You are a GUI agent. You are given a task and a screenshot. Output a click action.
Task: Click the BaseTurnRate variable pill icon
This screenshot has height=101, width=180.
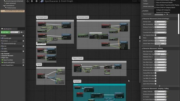click(2, 60)
